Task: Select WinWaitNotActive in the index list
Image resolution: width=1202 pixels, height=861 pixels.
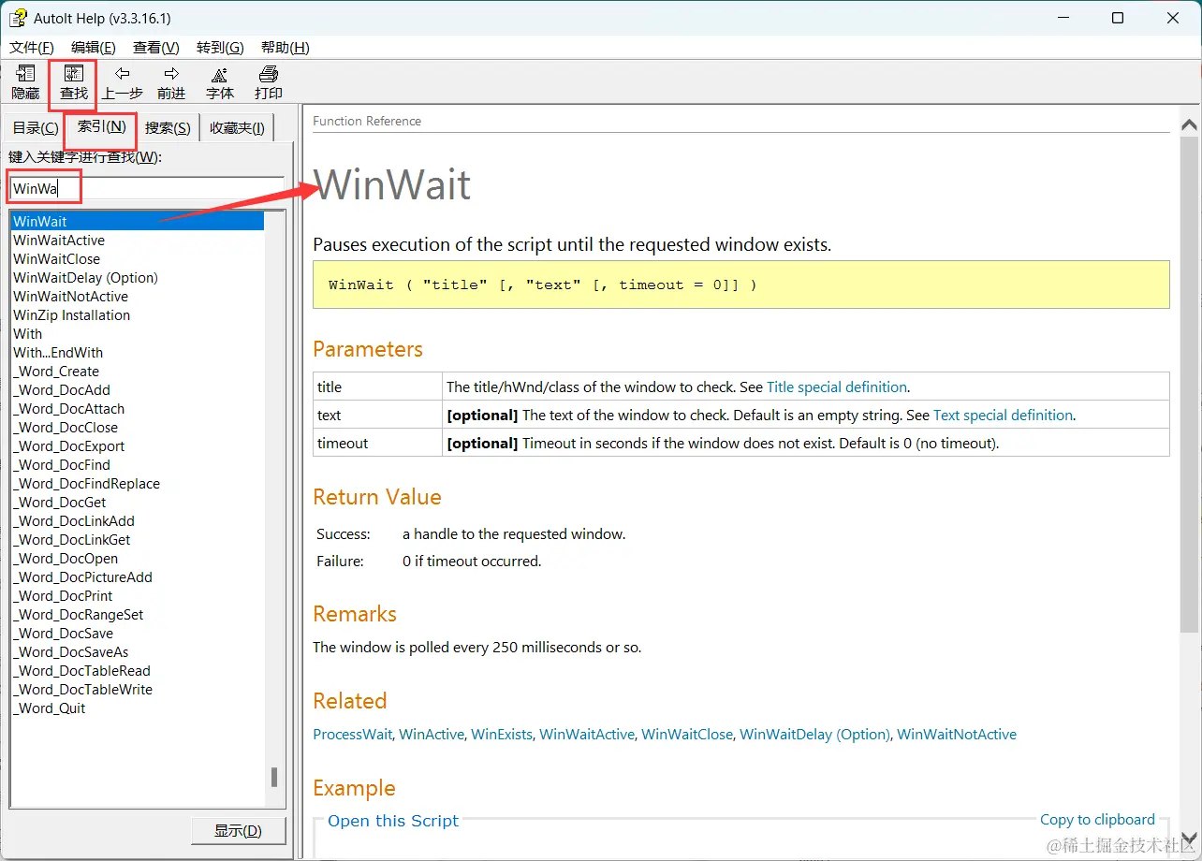Action: [70, 297]
